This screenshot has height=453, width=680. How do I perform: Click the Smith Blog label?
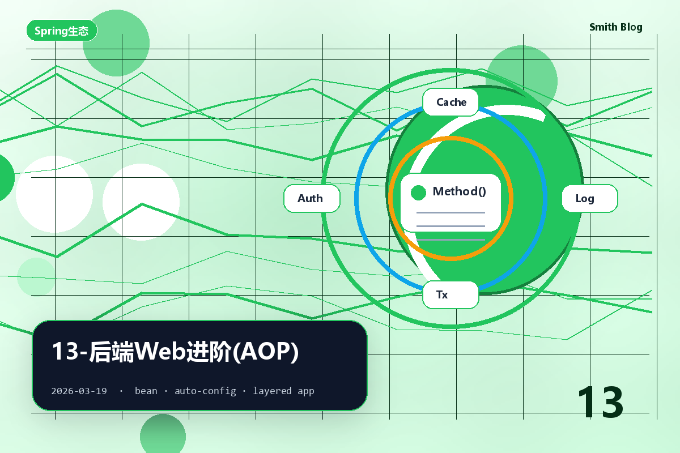[x=615, y=27]
